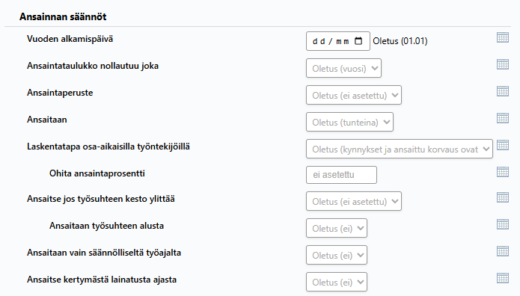Open Ansaitaan vain säännölliseltä työajalta dropdown
Viewport: 520px width, 296px height.
point(337,255)
